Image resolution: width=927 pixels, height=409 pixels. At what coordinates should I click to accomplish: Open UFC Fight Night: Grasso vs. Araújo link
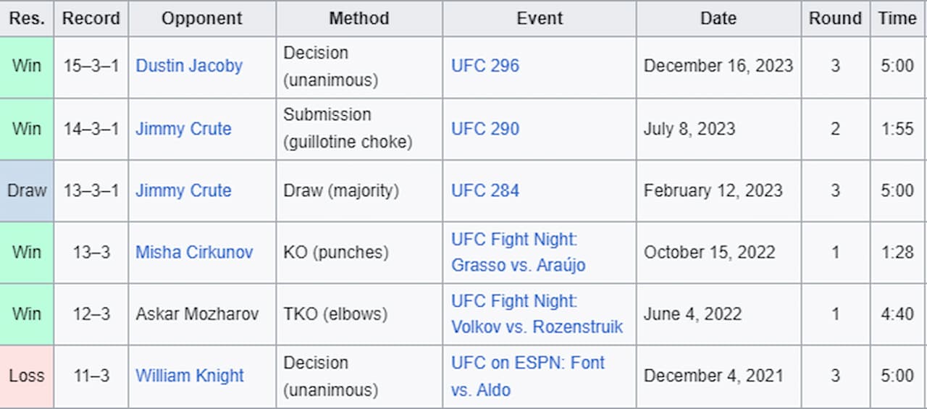[519, 252]
